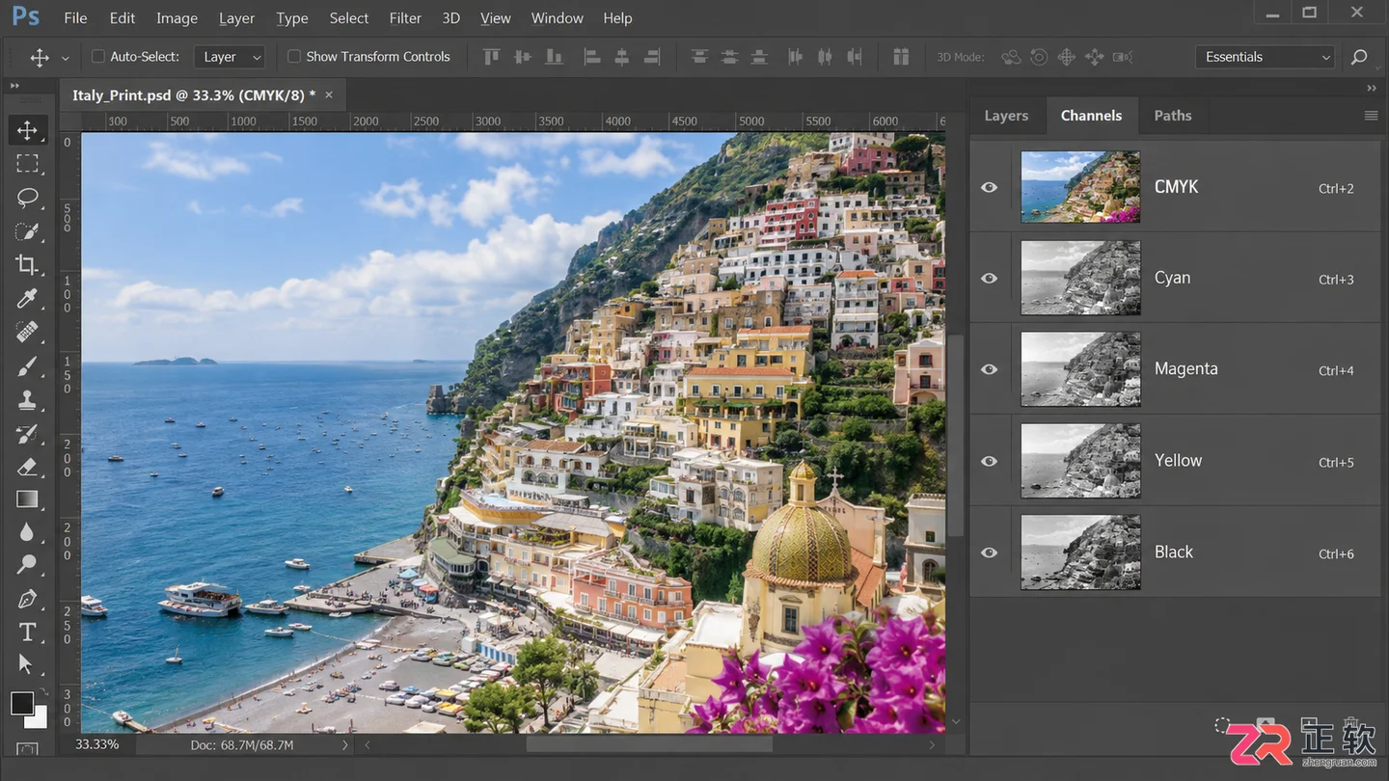Image resolution: width=1389 pixels, height=781 pixels.
Task: Select the History Brush tool
Action: click(27, 433)
